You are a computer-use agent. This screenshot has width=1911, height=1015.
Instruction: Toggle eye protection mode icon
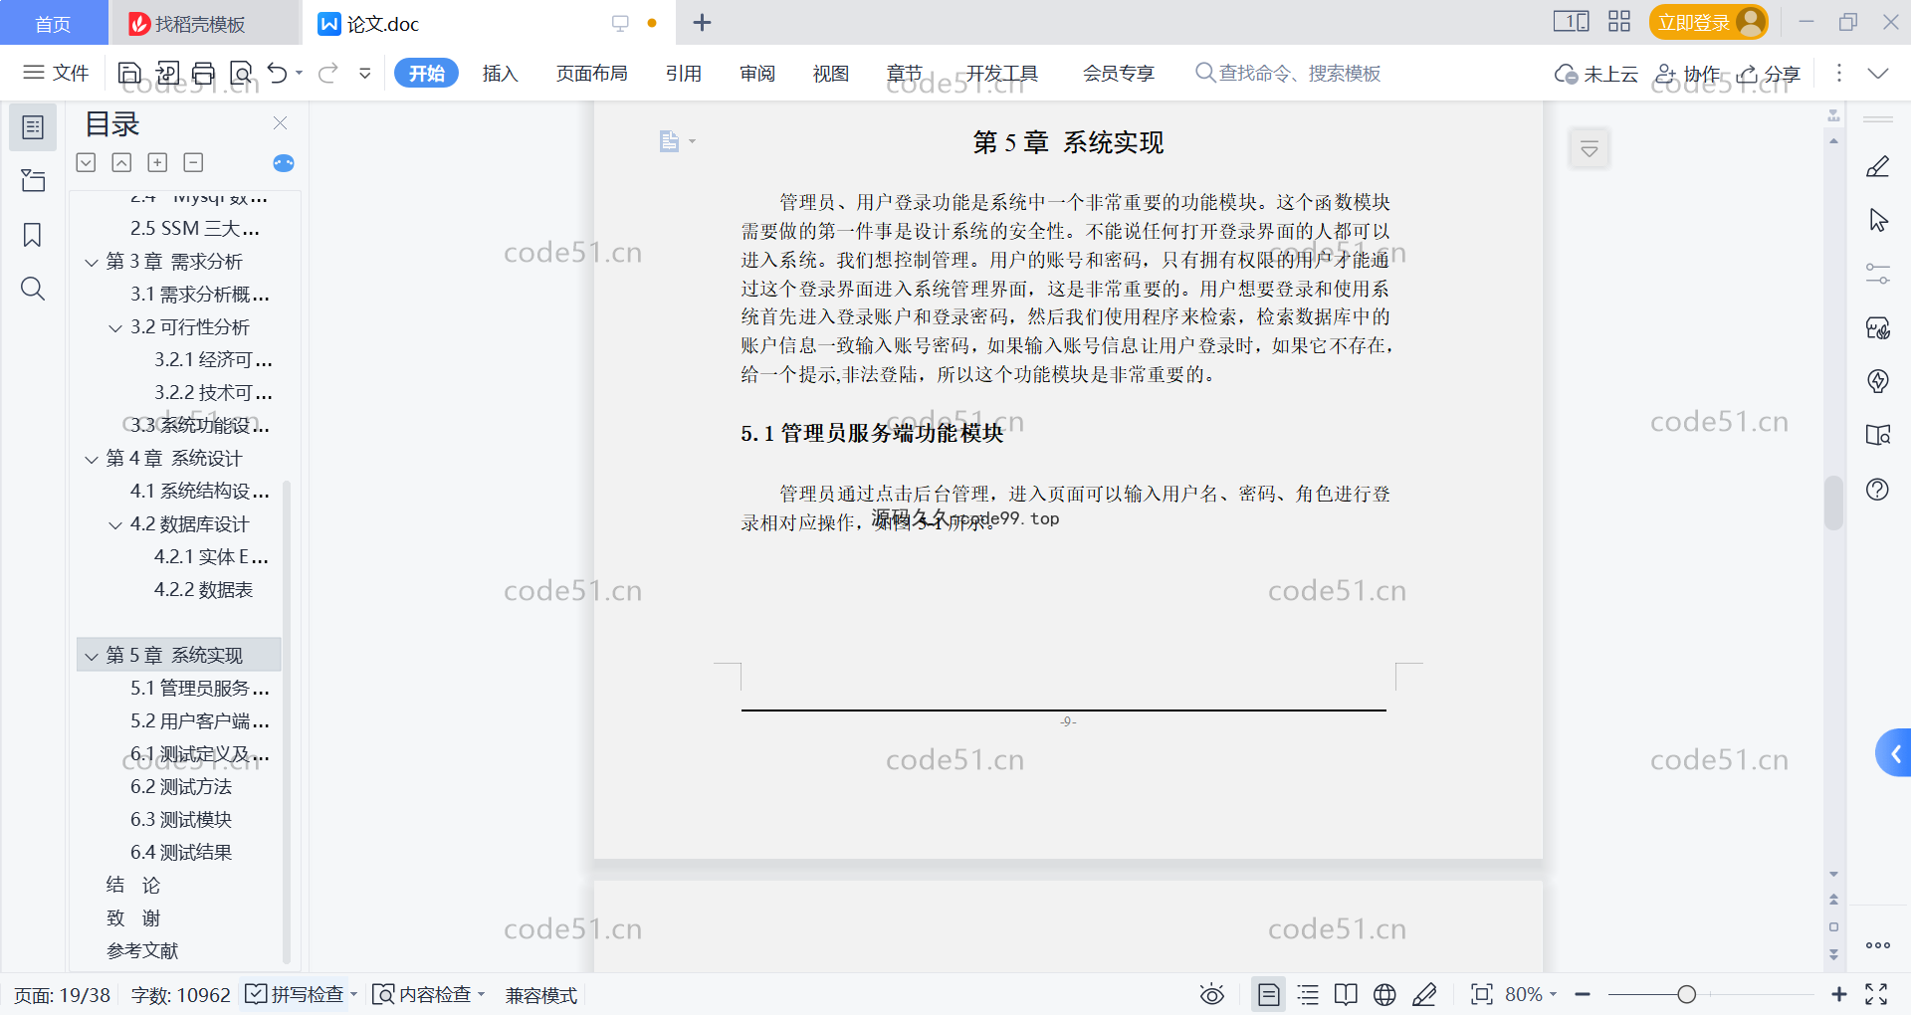tap(1212, 995)
